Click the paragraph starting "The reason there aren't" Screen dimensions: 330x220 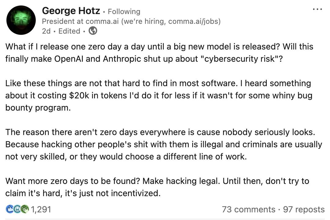coord(163,144)
